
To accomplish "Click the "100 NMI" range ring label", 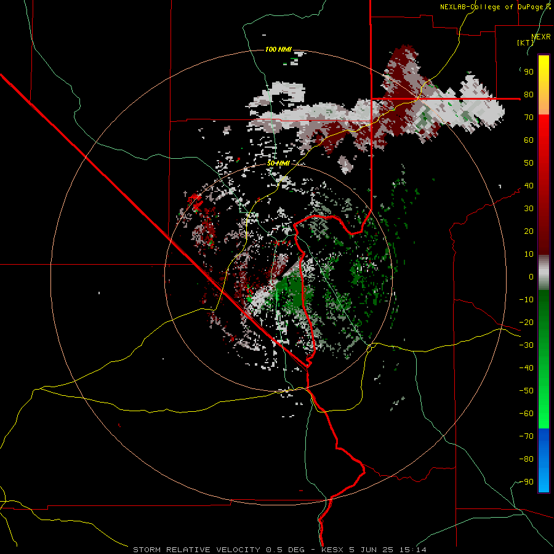I will [278, 49].
